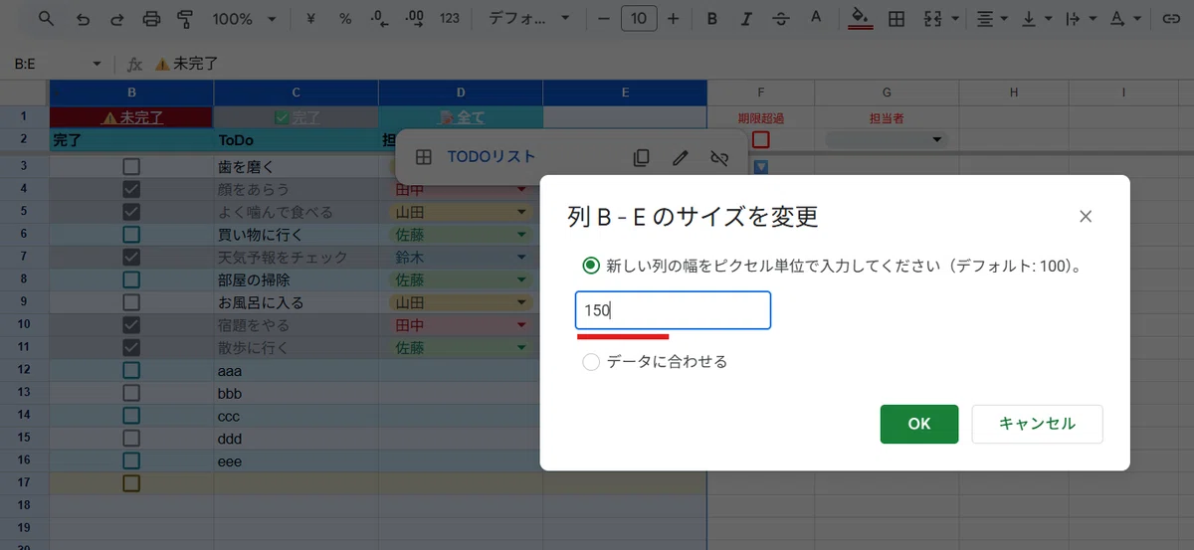Image resolution: width=1194 pixels, height=550 pixels.
Task: Uncheck the 顔をあらう checkbox
Action: [x=131, y=189]
